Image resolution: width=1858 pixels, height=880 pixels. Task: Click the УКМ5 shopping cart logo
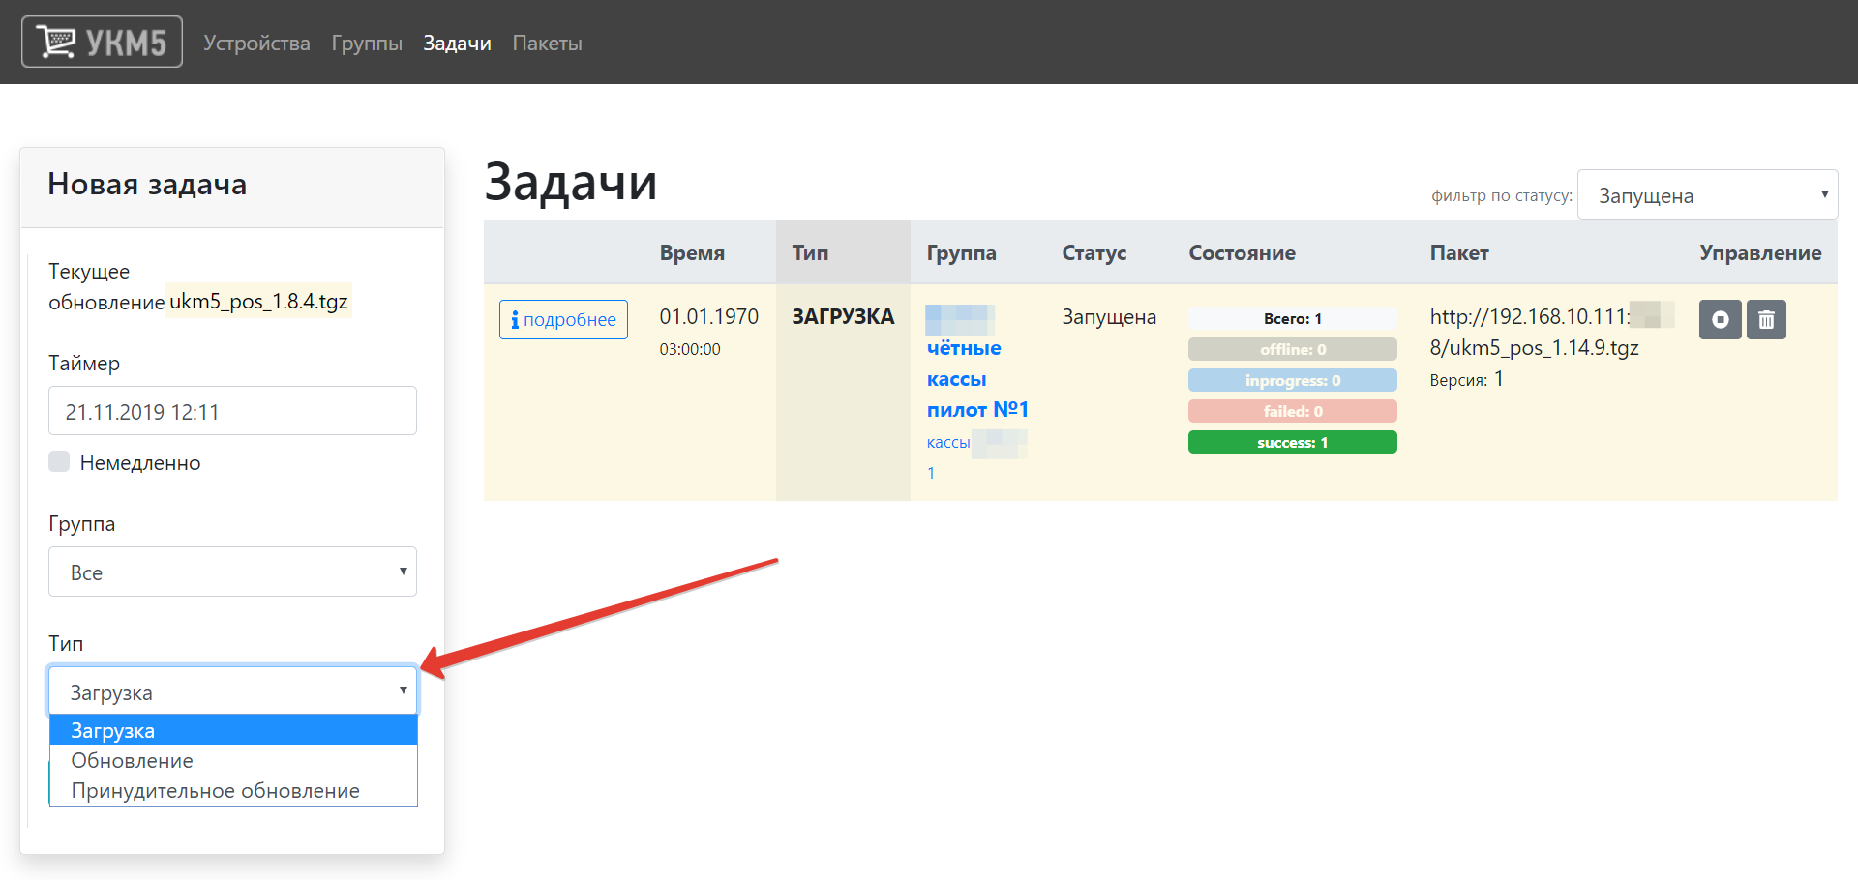click(x=102, y=42)
